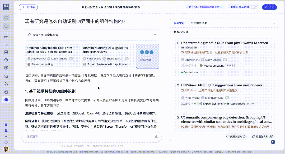Click the send arrow in the input box

[156, 136]
